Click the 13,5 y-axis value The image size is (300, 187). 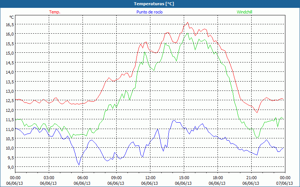point(10,82)
